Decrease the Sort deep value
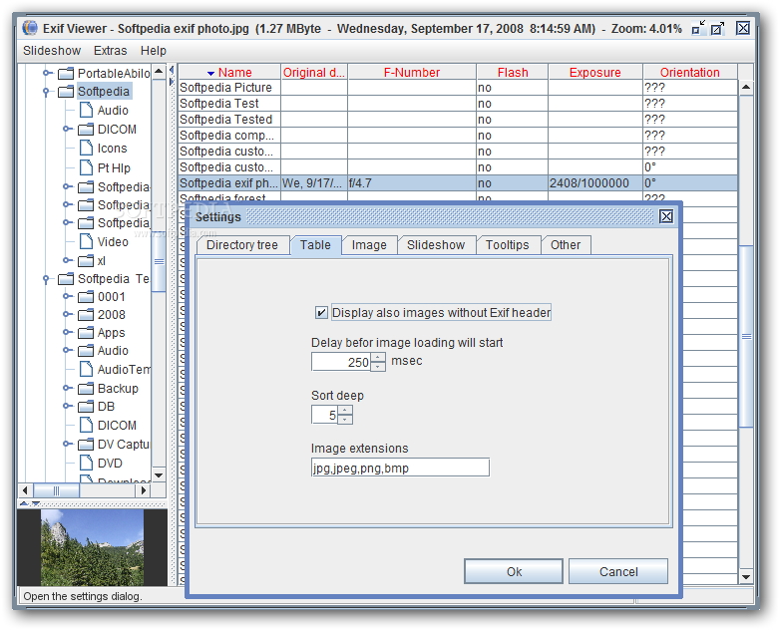Image resolution: width=780 pixels, height=630 pixels. (345, 420)
